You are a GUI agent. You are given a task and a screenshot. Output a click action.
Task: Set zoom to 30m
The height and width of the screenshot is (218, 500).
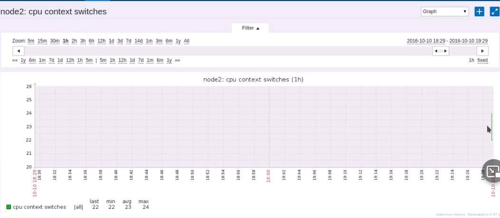55,41
